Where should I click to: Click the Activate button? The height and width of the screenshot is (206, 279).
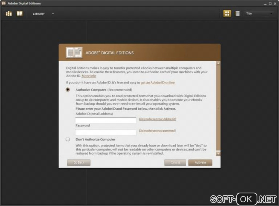click(200, 162)
